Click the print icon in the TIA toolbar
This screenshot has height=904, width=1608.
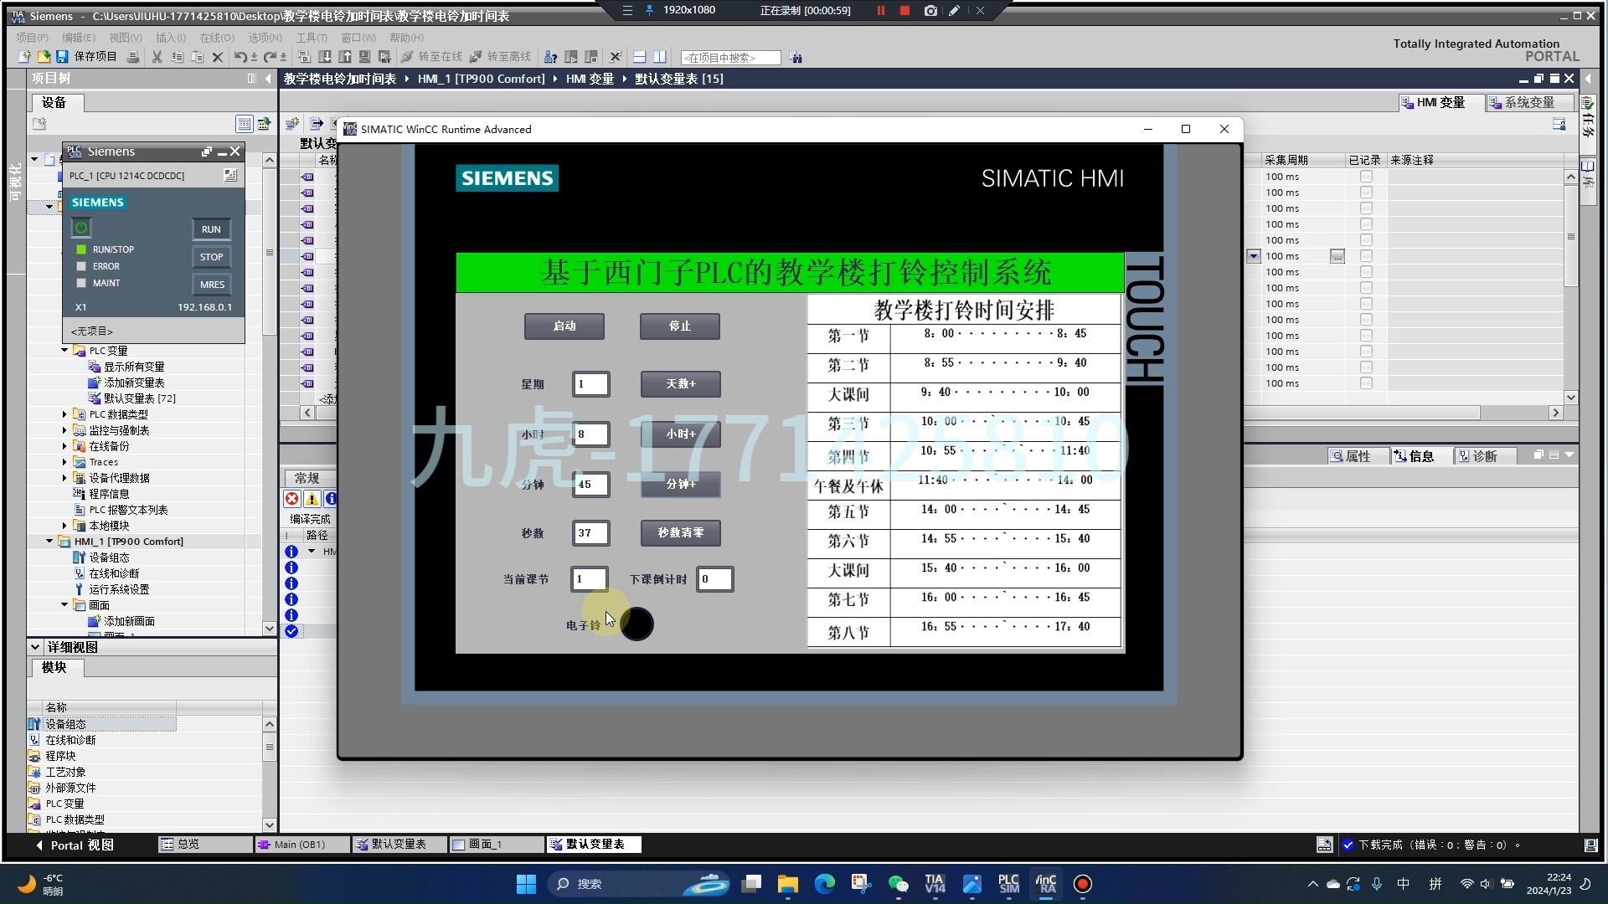(x=132, y=57)
